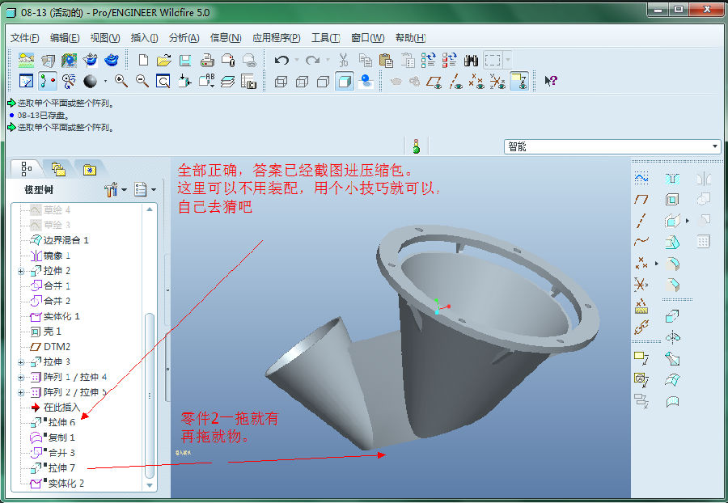Toggle Wireframe display mode
The image size is (728, 503).
pos(281,81)
